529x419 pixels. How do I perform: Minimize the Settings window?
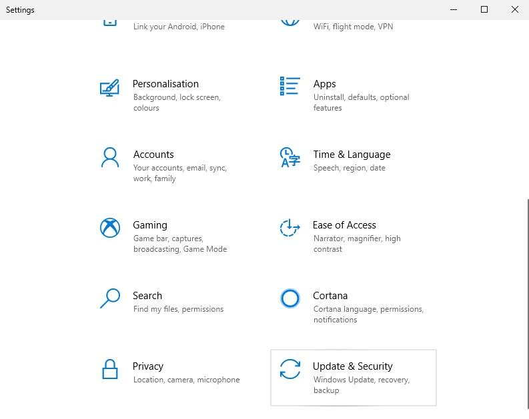coord(454,10)
